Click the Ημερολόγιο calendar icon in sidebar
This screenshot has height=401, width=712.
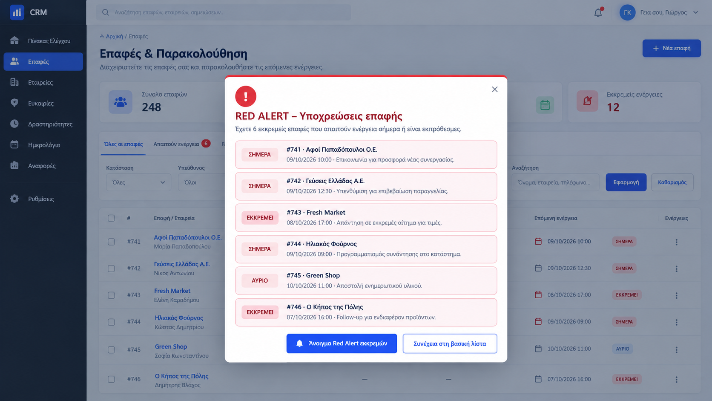pyautogui.click(x=14, y=144)
